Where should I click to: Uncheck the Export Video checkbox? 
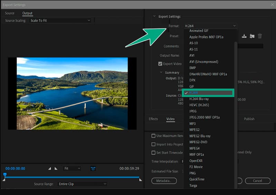(x=160, y=64)
